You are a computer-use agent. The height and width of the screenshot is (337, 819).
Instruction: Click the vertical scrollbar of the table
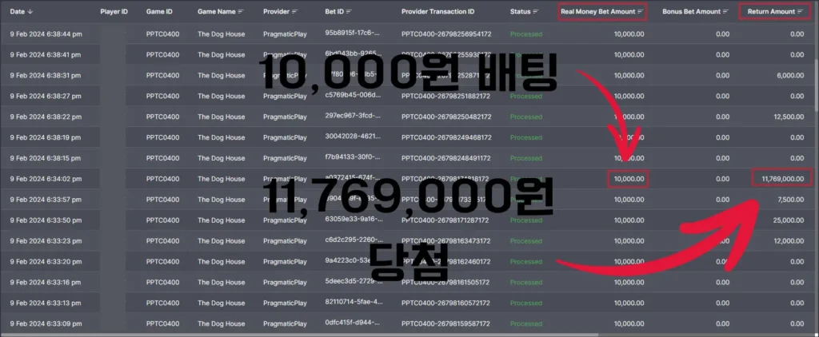pos(817,68)
